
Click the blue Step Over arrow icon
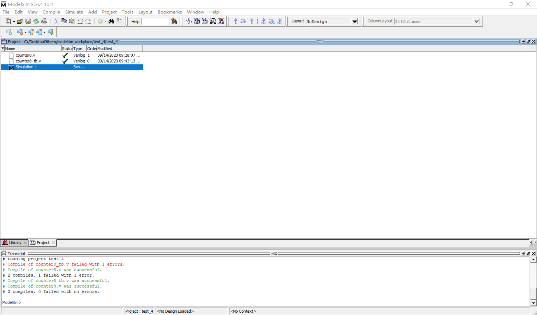(x=243, y=21)
